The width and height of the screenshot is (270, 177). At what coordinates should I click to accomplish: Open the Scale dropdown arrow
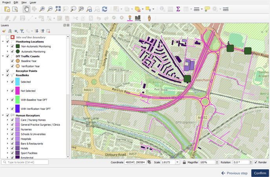point(177,162)
